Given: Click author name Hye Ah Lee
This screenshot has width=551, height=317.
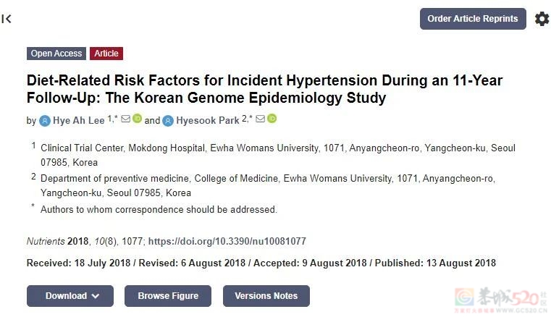Looking at the screenshot, I should click(79, 121).
